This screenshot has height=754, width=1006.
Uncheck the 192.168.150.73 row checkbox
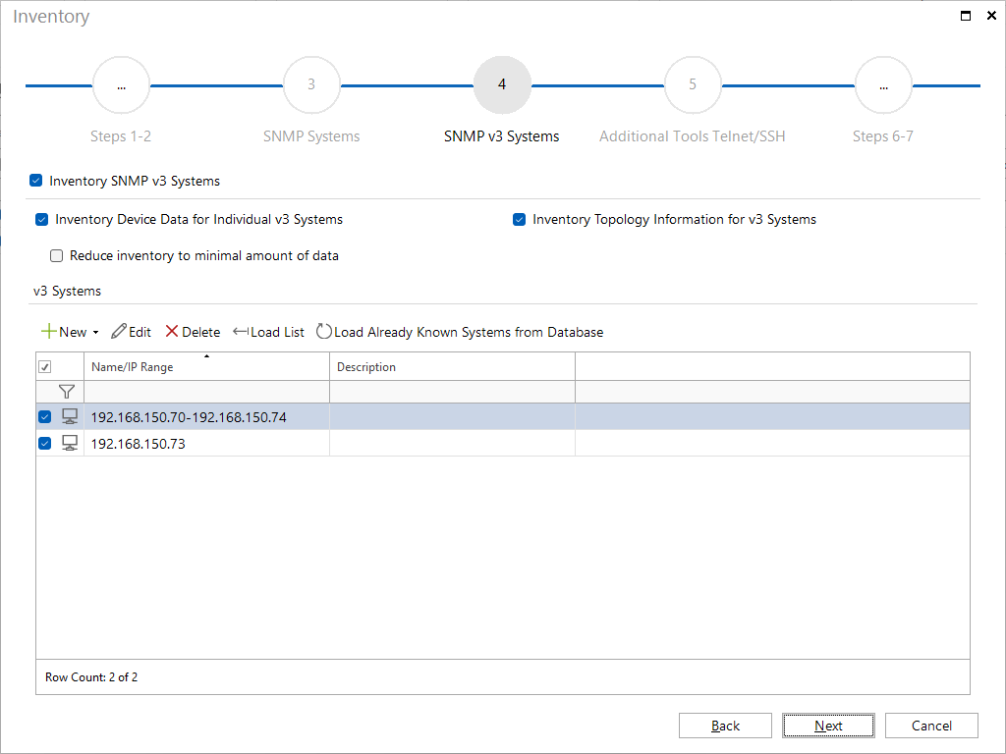44,443
